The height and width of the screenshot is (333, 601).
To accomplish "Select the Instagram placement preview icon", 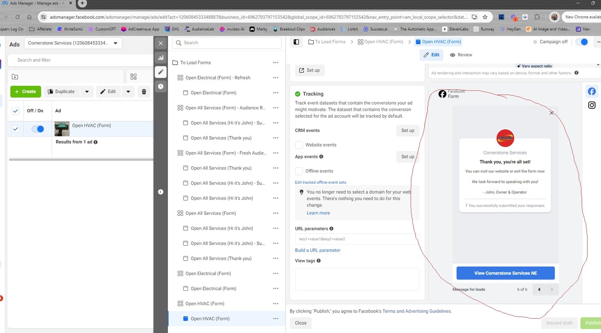I will pos(592,105).
